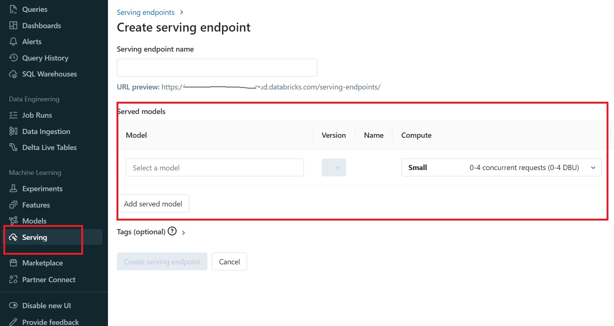Click the Alerts bell icon
This screenshot has height=326, width=614.
click(x=13, y=42)
